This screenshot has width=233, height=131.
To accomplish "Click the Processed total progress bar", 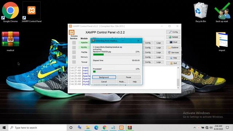I will (x=116, y=72).
